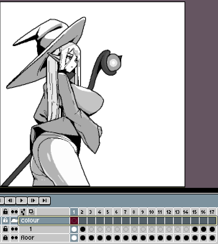The width and height of the screenshot is (218, 244).
Task: Select frame 6 header
Action: click(117, 212)
